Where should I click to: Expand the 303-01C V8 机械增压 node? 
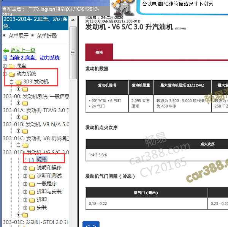pyautogui.click(x=18, y=131)
